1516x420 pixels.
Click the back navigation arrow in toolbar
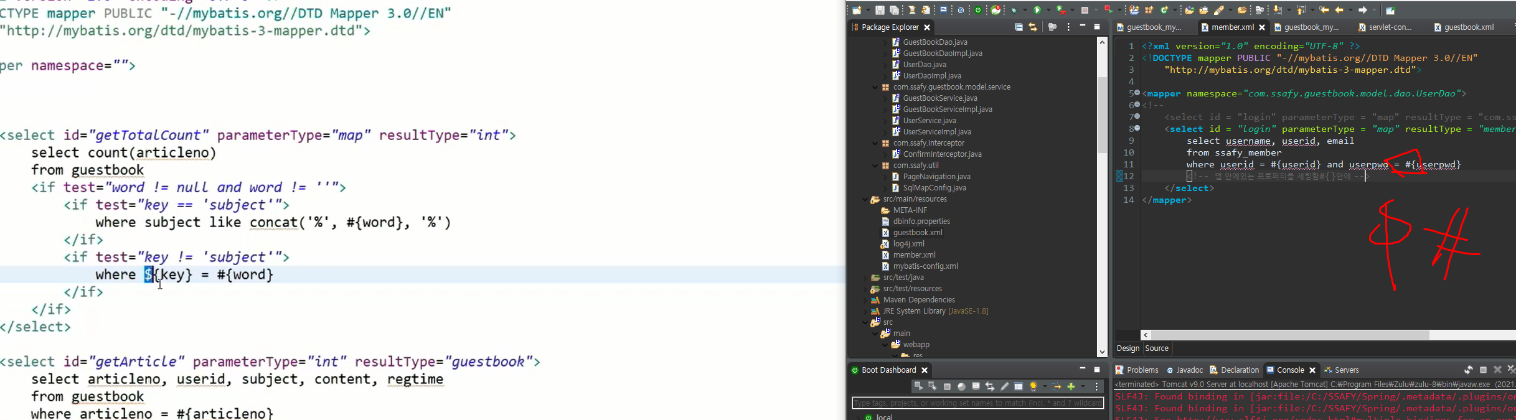tap(1340, 10)
